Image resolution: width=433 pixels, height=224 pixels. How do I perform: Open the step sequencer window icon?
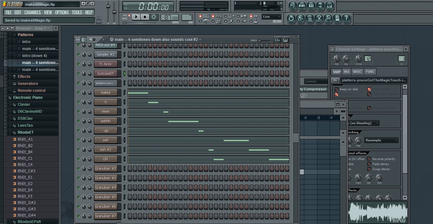coord(302,5)
